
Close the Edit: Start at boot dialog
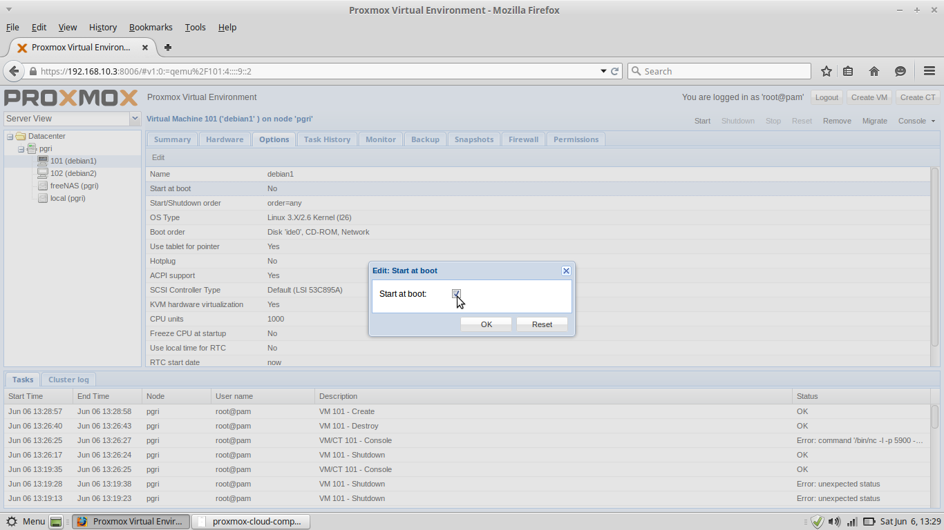566,271
